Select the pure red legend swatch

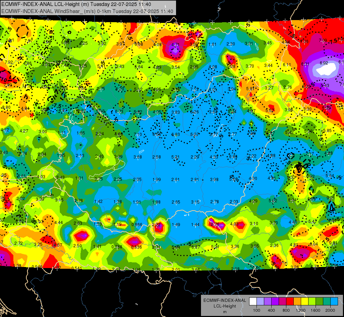(290, 302)
